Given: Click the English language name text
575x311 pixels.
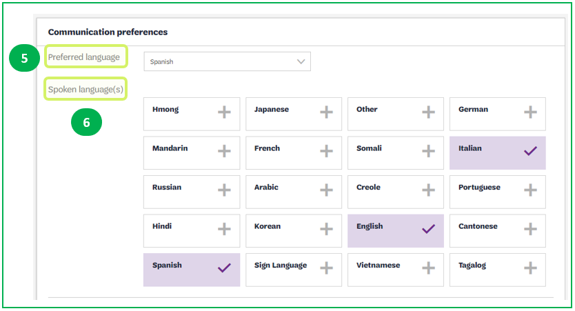Looking at the screenshot, I should 370,227.
